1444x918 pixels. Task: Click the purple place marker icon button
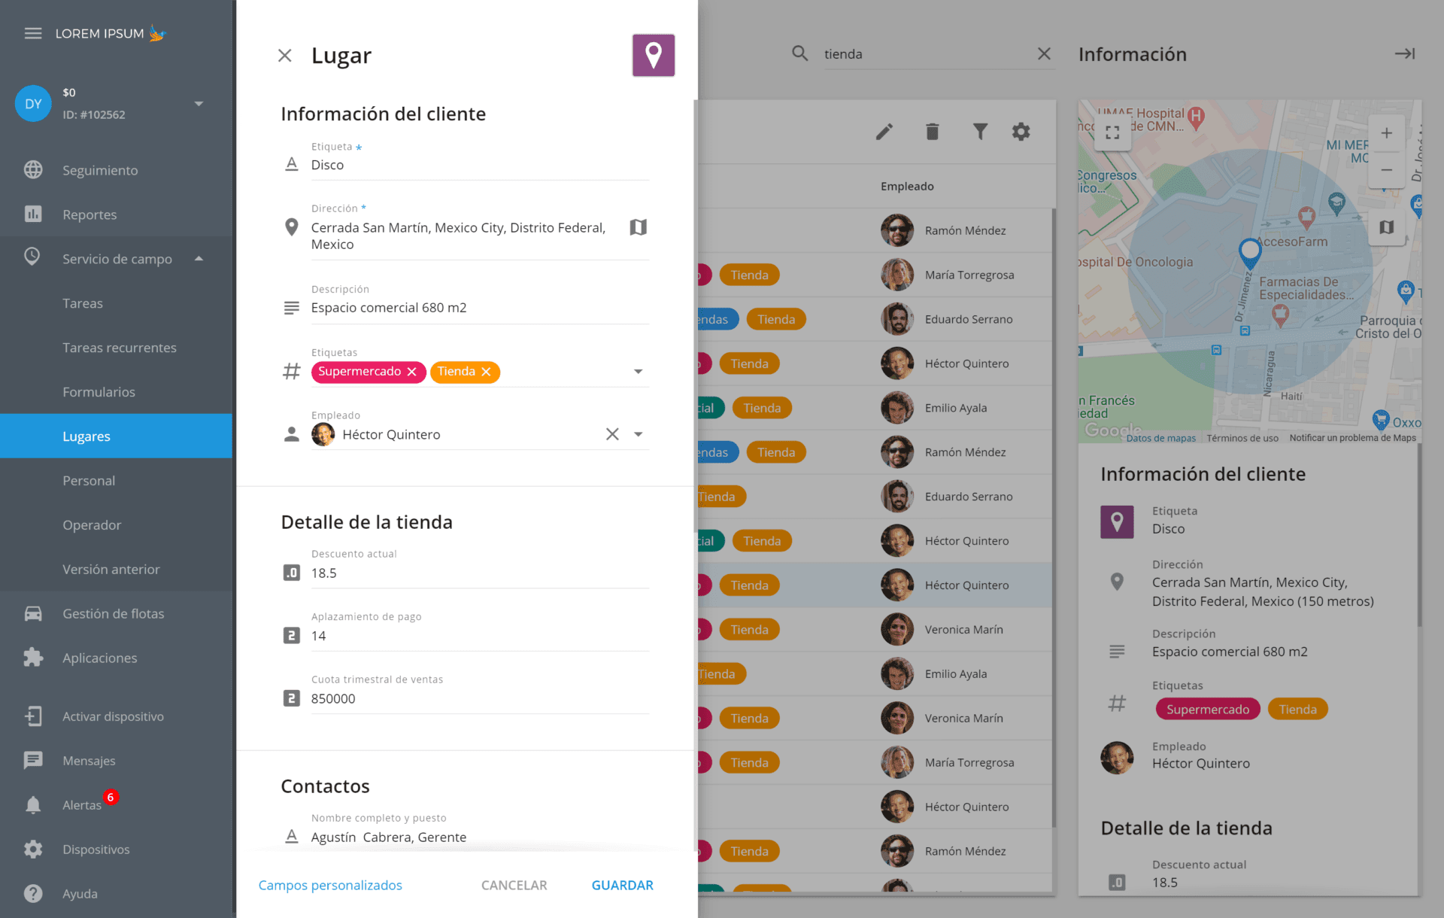coord(653,55)
